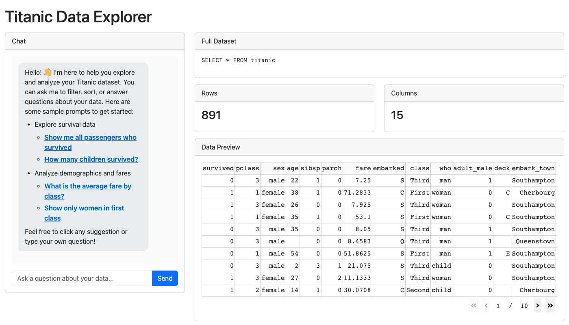Viewport: 569px width, 325px height.
Task: Jump to the last data preview page
Action: (550, 305)
